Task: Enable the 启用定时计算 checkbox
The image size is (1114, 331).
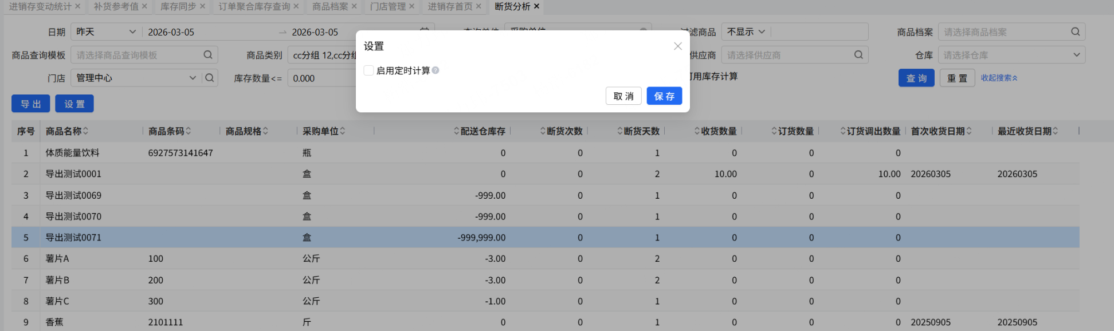Action: coord(369,70)
